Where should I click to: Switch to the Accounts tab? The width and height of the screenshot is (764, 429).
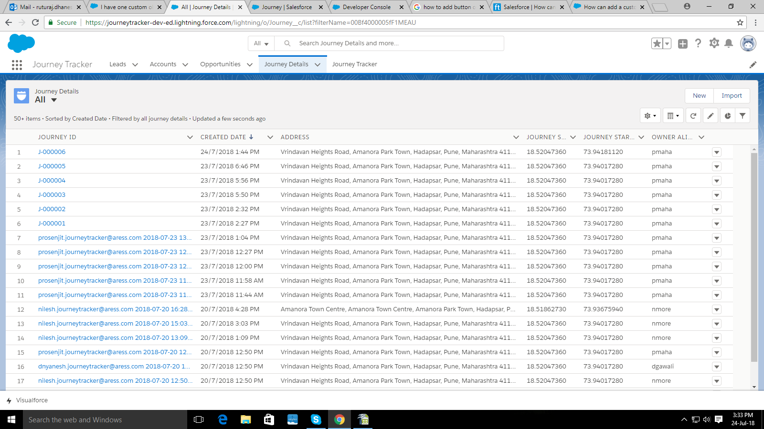[163, 64]
